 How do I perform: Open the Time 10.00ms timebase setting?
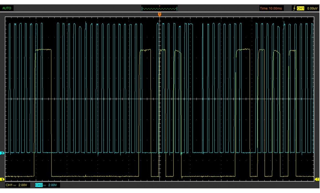pos(271,9)
